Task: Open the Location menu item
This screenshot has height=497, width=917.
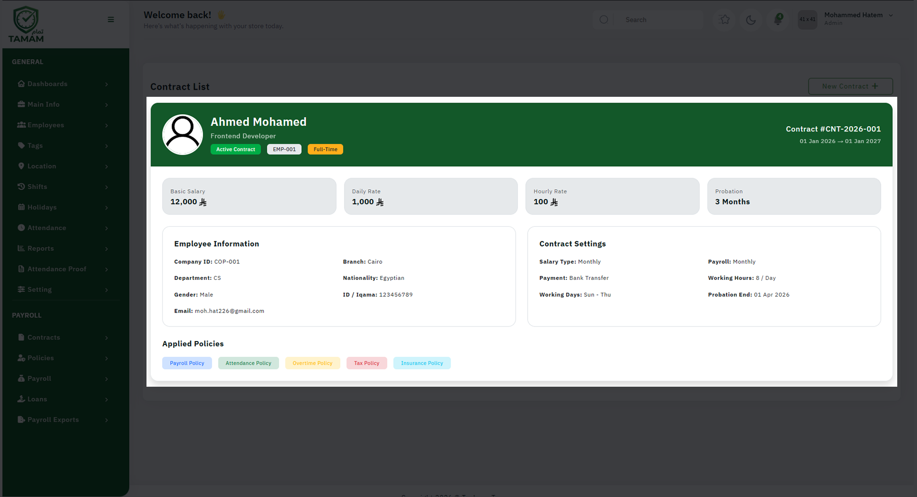Action: [x=63, y=166]
